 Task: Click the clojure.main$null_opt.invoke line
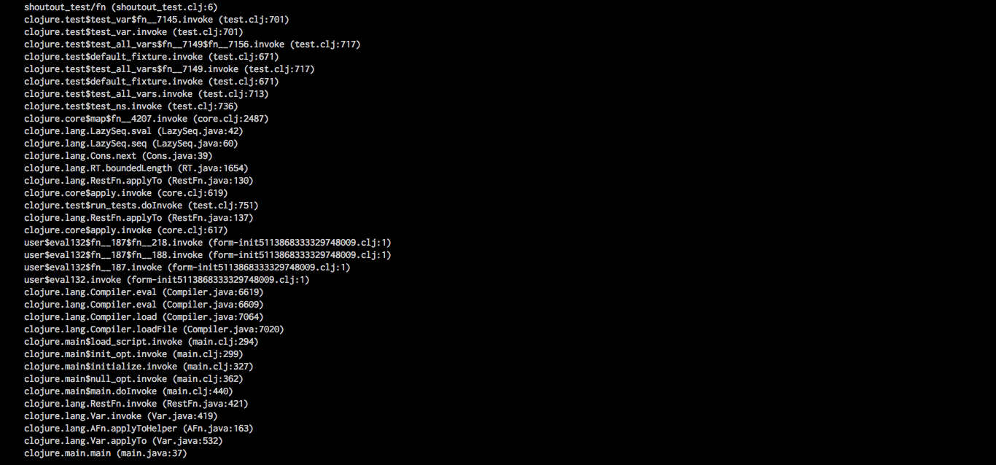click(133, 379)
